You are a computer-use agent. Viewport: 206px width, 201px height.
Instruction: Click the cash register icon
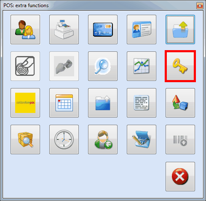(64, 29)
